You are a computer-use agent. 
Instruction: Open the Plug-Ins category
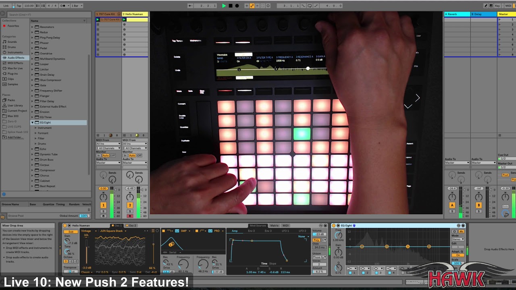coord(12,74)
